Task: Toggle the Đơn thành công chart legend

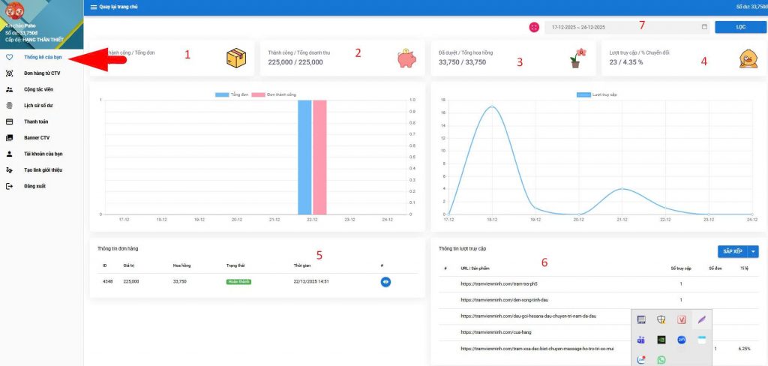Action: pos(273,95)
